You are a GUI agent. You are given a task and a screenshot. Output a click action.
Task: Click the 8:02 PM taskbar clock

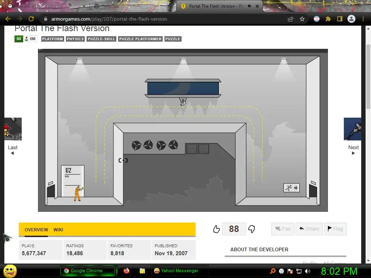(339, 271)
